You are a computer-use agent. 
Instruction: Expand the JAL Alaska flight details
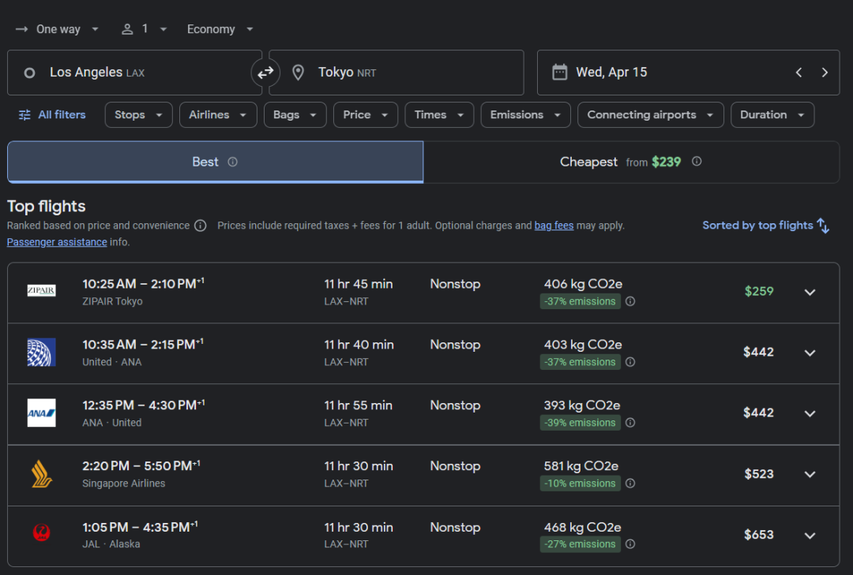pyautogui.click(x=810, y=535)
